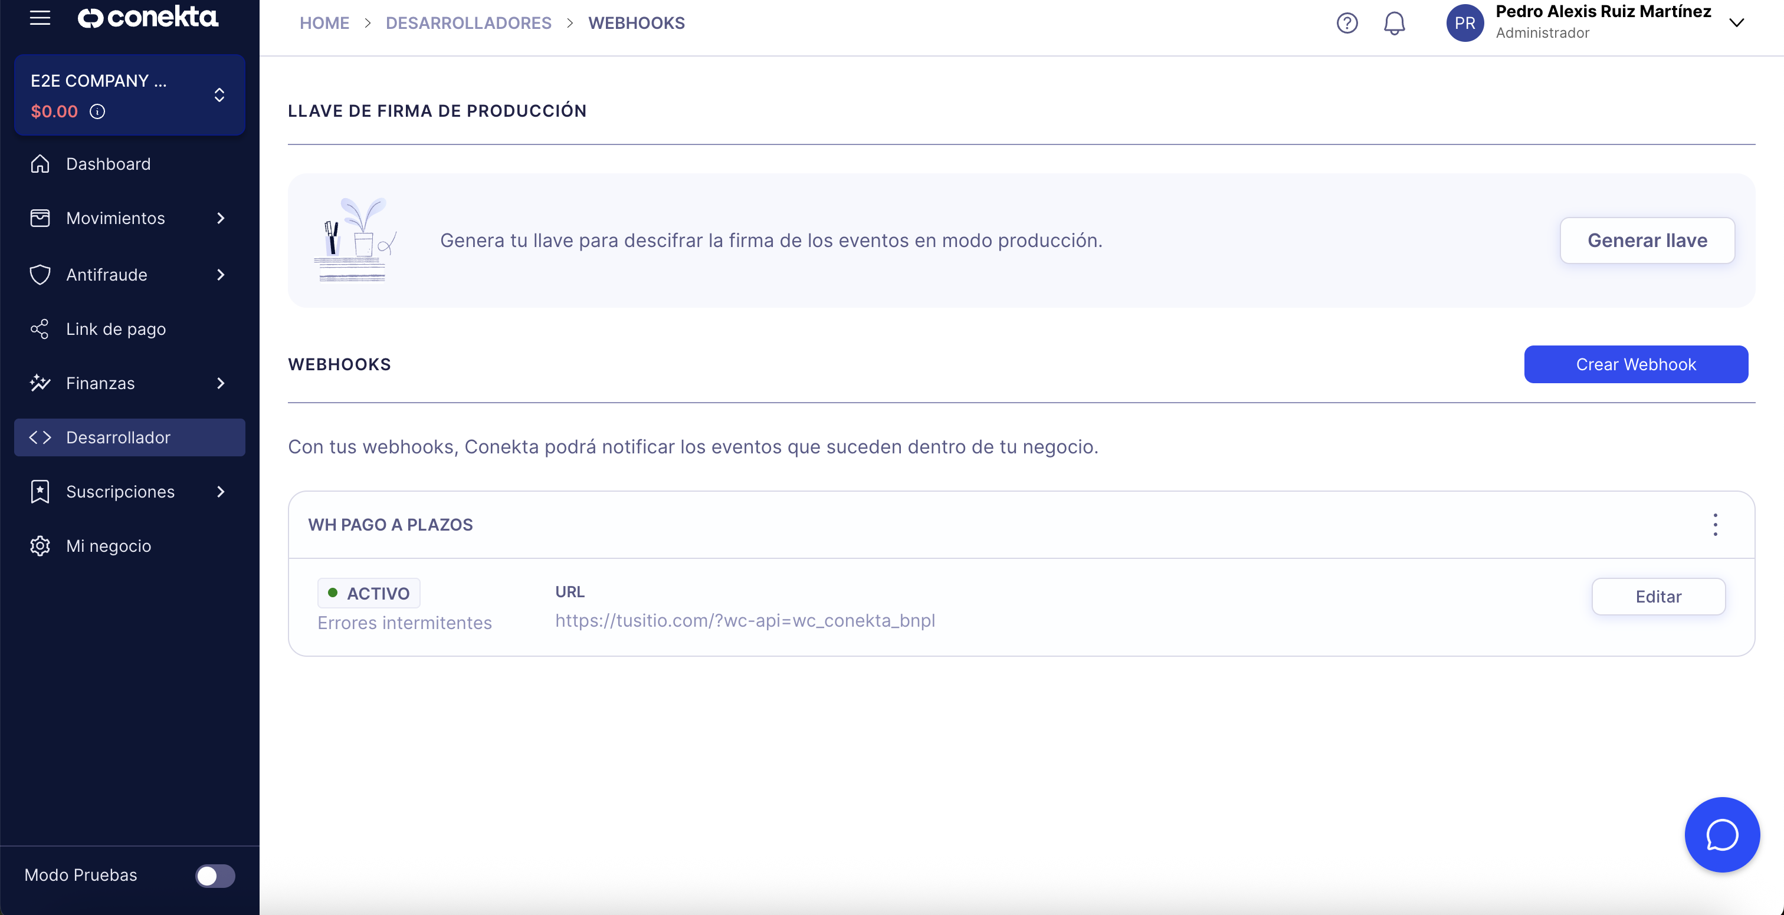The image size is (1784, 915).
Task: Click the Dashboard home icon
Action: (x=40, y=164)
